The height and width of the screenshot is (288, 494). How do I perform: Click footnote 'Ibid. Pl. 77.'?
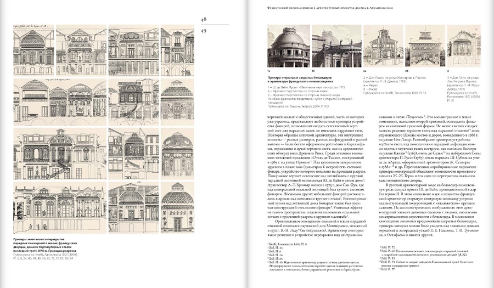coord(387,269)
